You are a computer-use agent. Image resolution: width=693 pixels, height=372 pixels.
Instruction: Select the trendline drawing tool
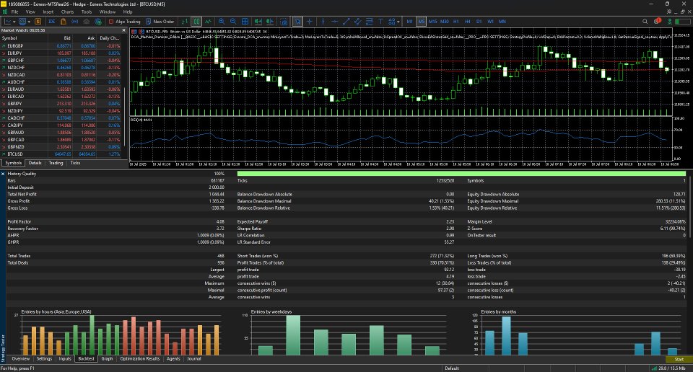click(346, 21)
